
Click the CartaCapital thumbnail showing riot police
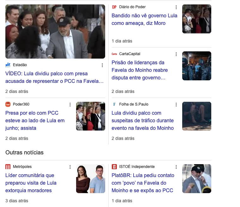coord(196,66)
